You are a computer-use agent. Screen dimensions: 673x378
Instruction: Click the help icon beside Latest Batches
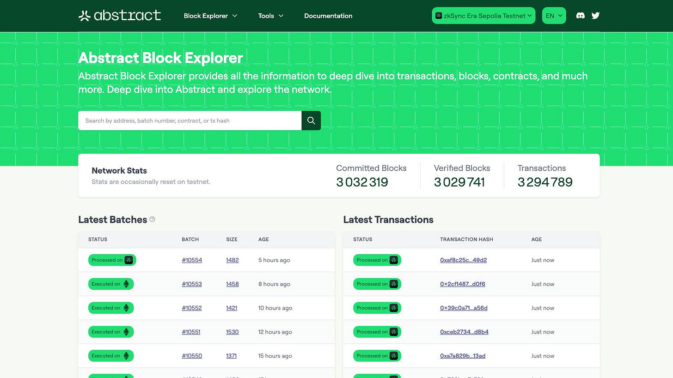[x=153, y=219]
